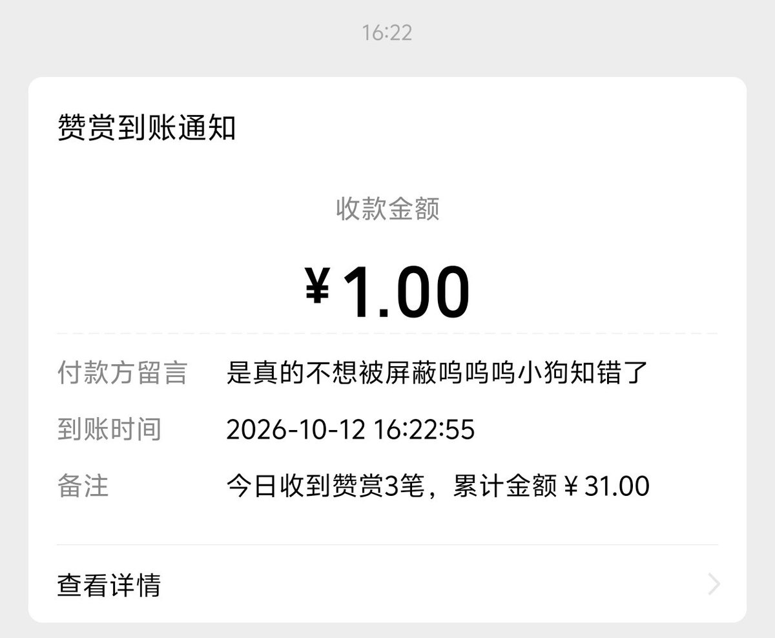Image resolution: width=775 pixels, height=638 pixels.
Task: Click the ¥1.00 received amount
Action: tap(387, 292)
